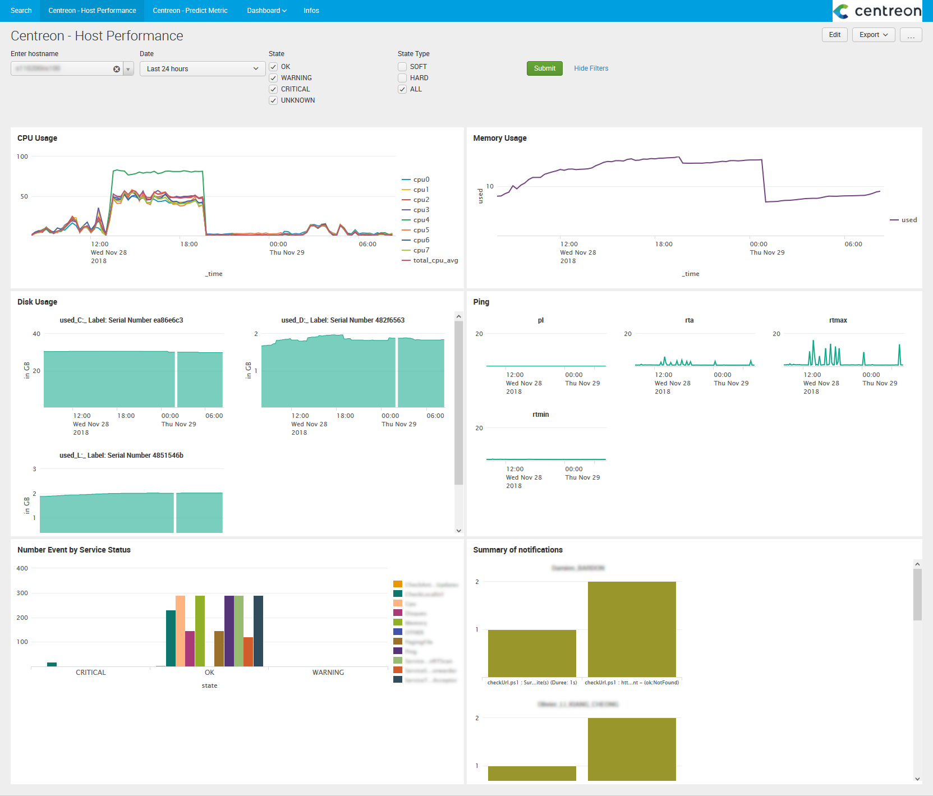The image size is (933, 796).
Task: Click the Disk Usage panel scroll-up arrow
Action: 459,316
